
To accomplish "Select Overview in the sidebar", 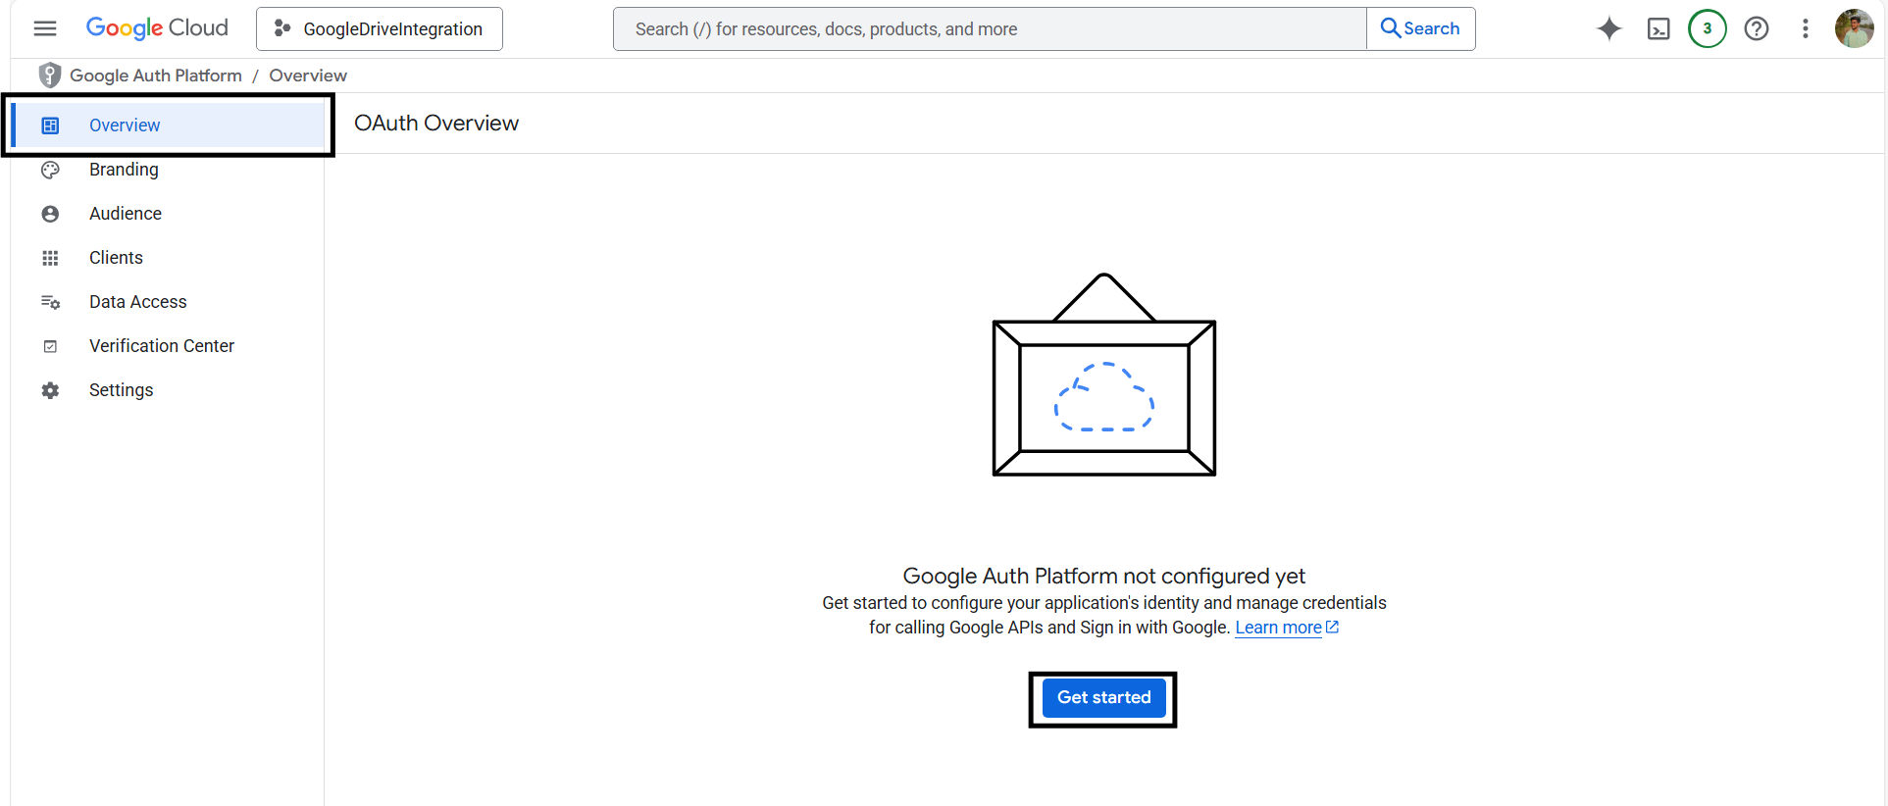I will [x=125, y=126].
